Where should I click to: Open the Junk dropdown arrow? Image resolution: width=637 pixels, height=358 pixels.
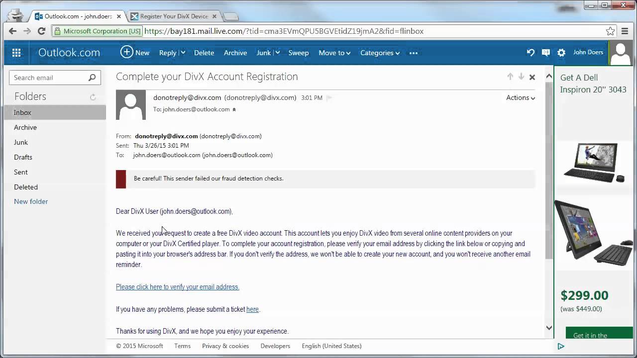[x=277, y=53]
